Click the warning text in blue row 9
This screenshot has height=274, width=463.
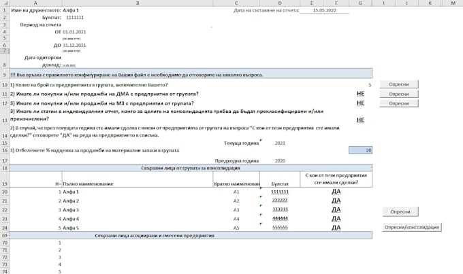pos(136,75)
